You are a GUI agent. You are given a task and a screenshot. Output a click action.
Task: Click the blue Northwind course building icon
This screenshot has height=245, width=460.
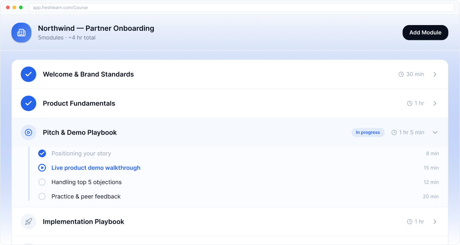click(x=21, y=32)
